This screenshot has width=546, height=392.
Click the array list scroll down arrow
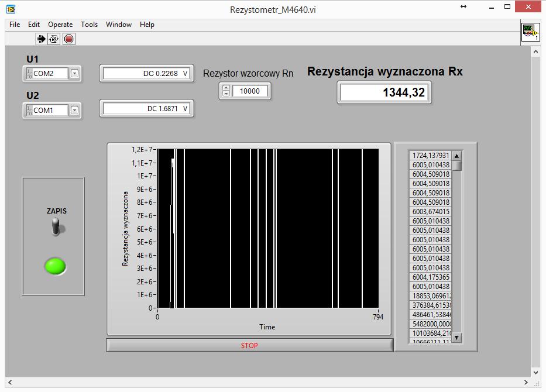point(456,338)
